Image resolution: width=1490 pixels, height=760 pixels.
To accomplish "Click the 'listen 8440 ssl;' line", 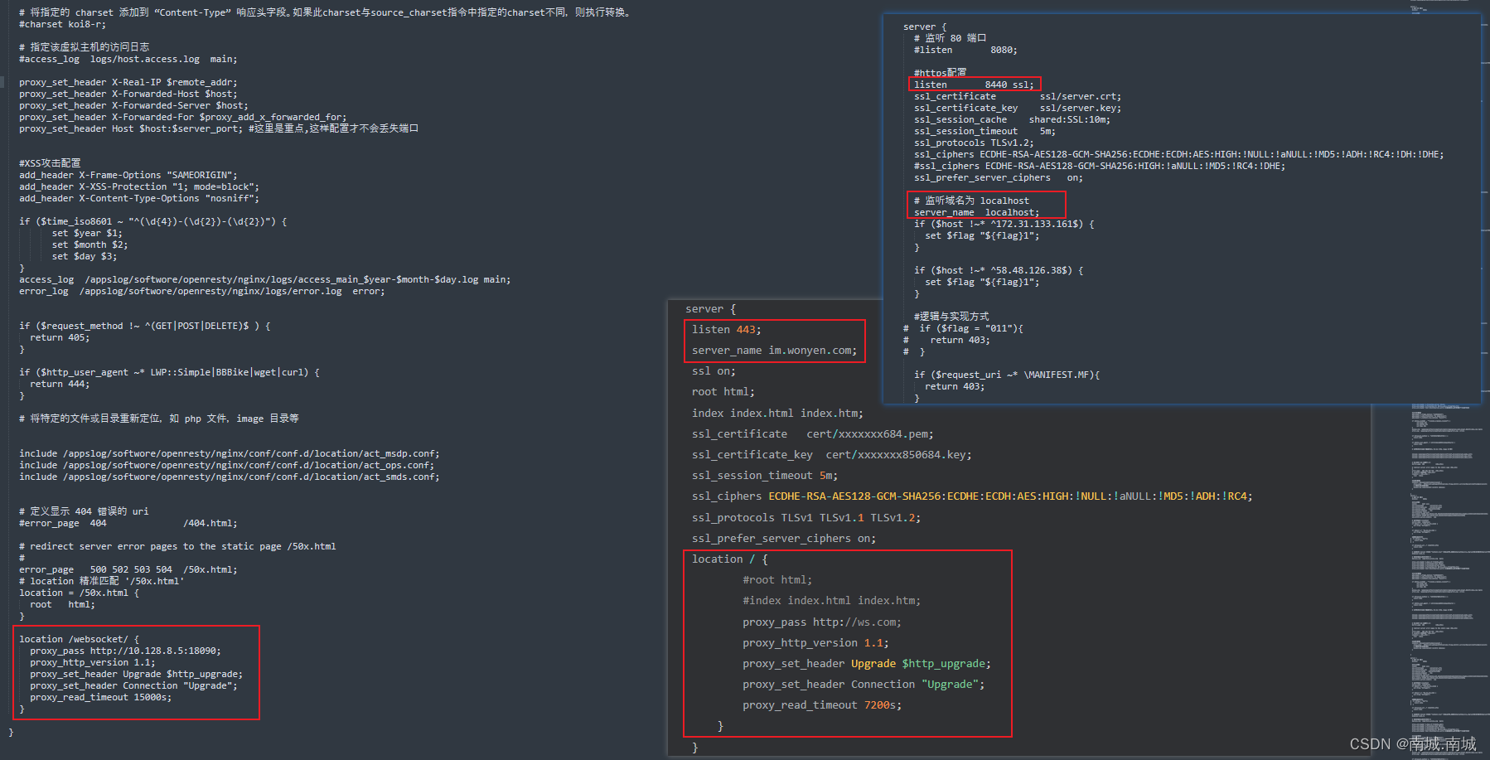I will click(974, 85).
